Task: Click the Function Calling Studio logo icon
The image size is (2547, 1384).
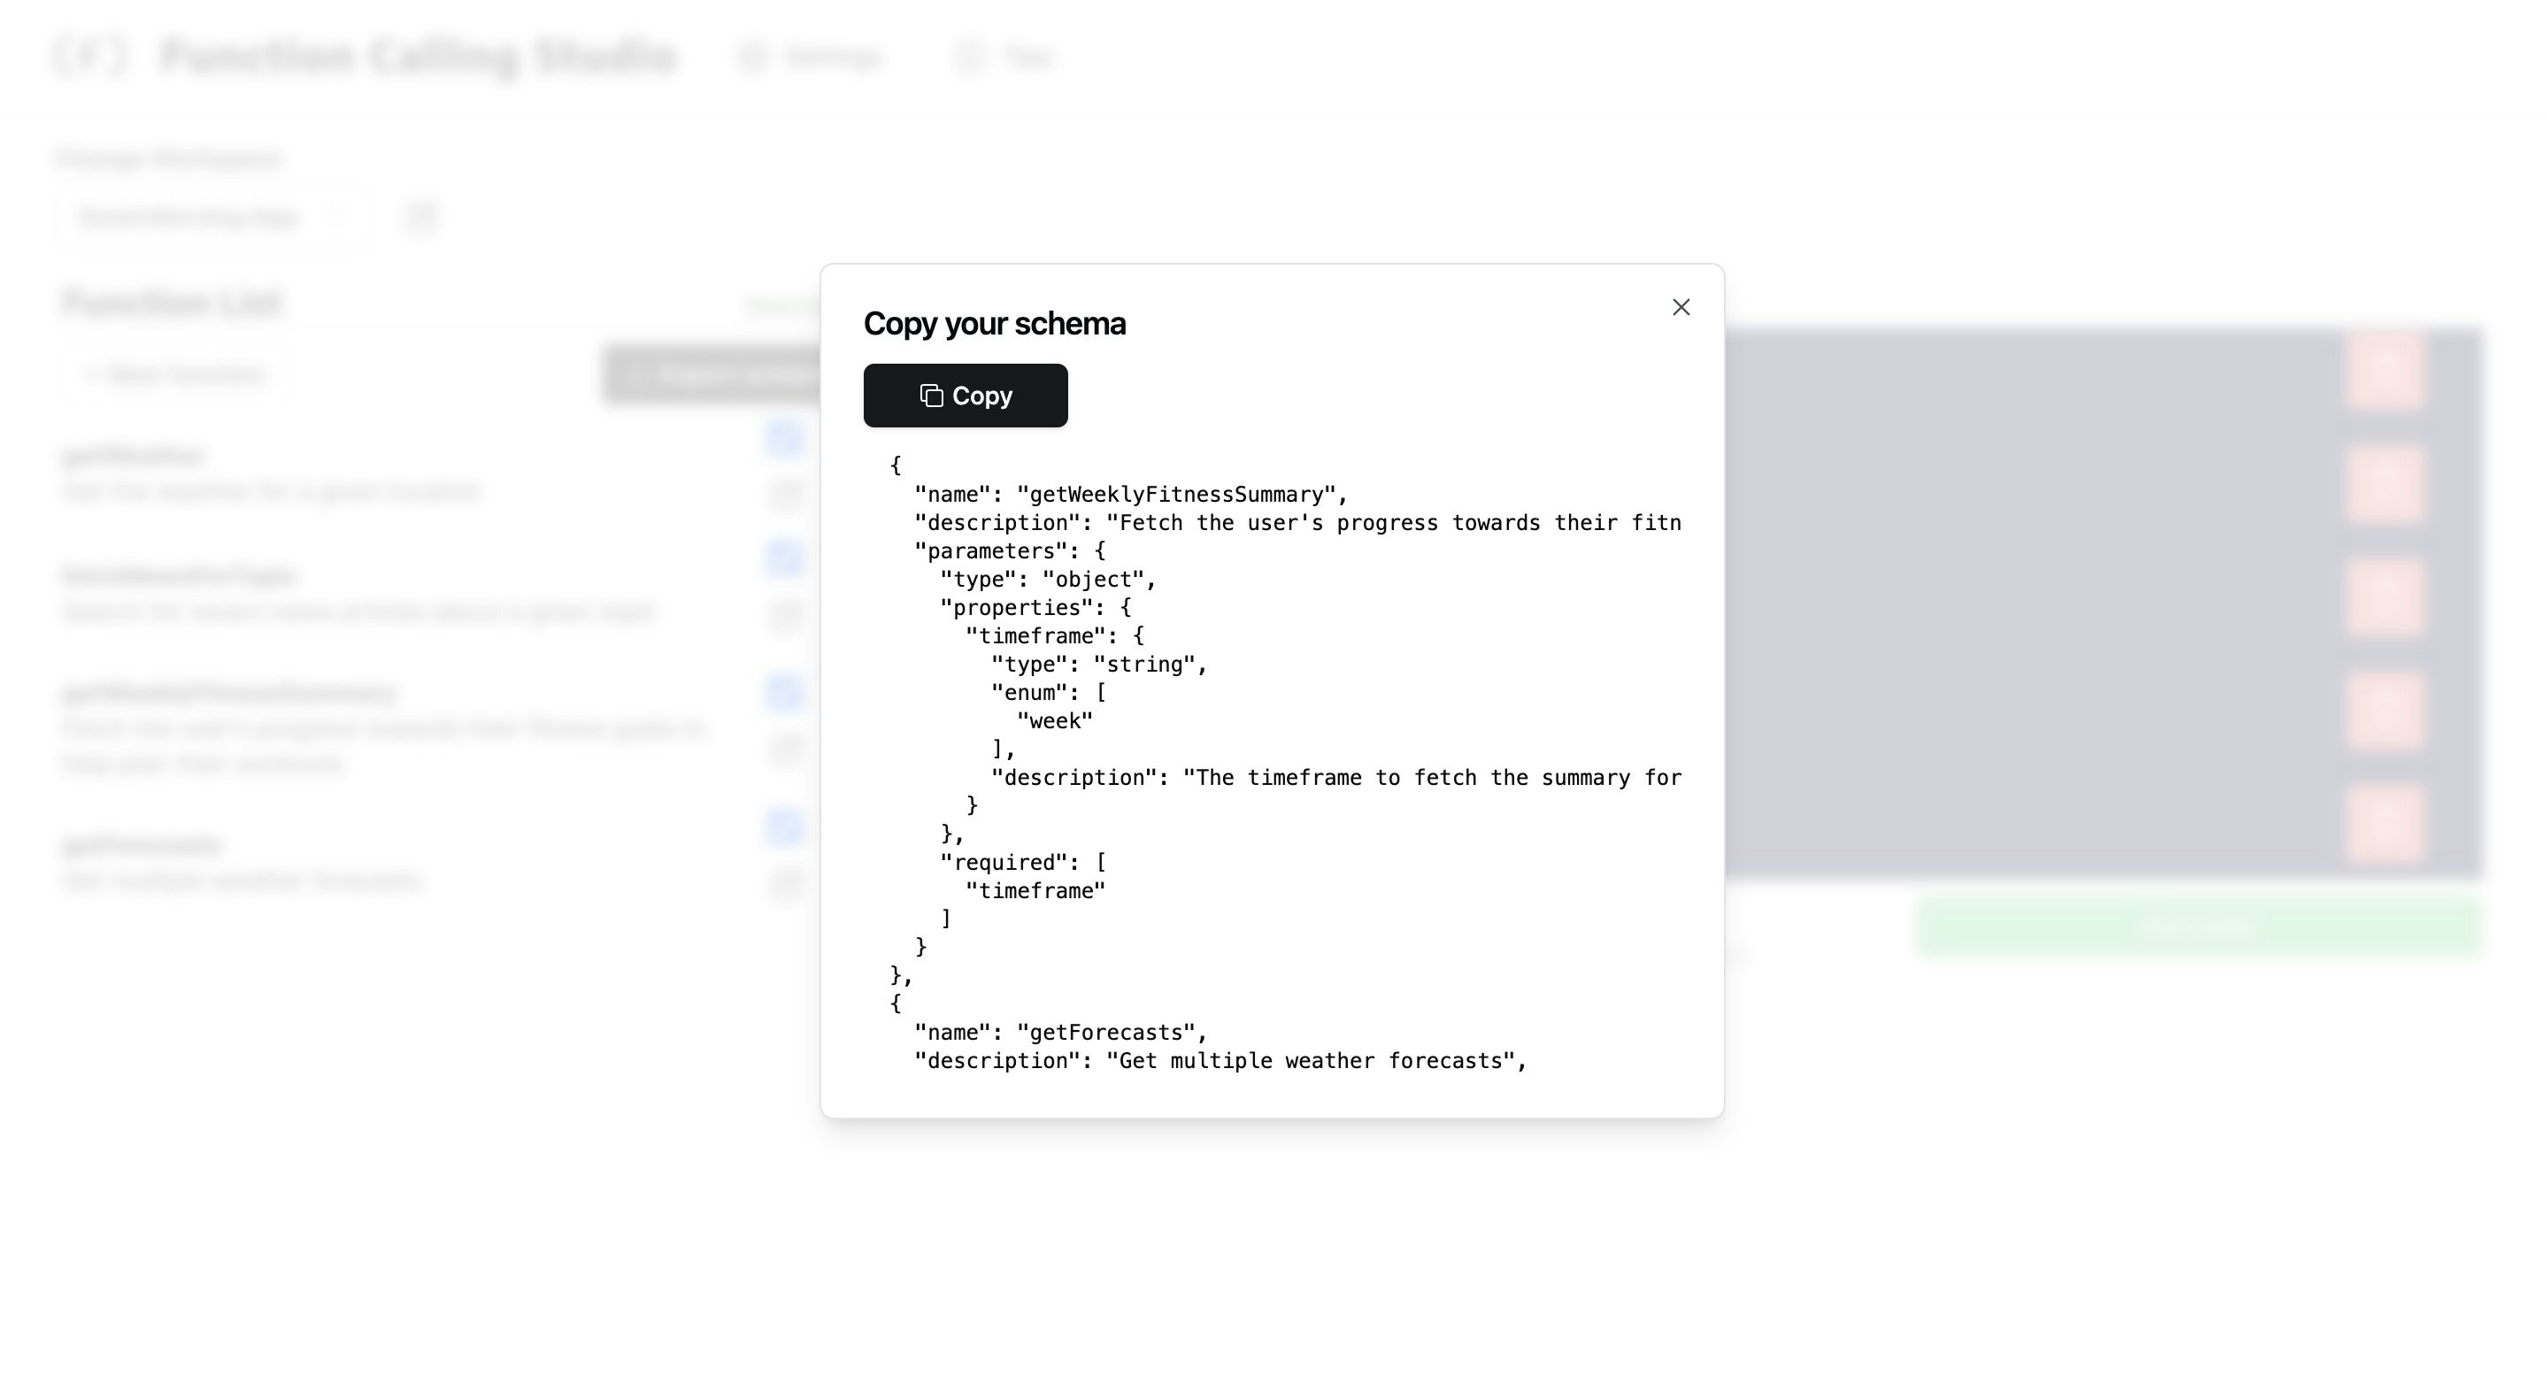Action: pos(91,56)
